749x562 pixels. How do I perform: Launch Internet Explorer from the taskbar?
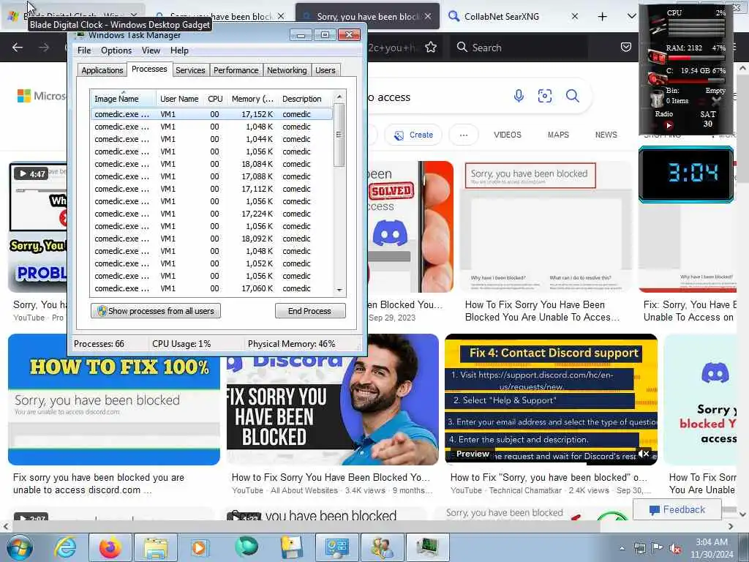[x=65, y=547]
